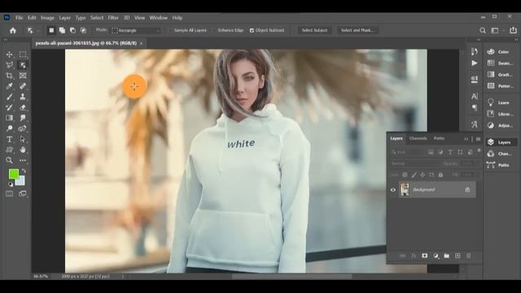Viewport: 521px width, 293px height.
Task: Select the Smudge tool
Action: (x=23, y=118)
